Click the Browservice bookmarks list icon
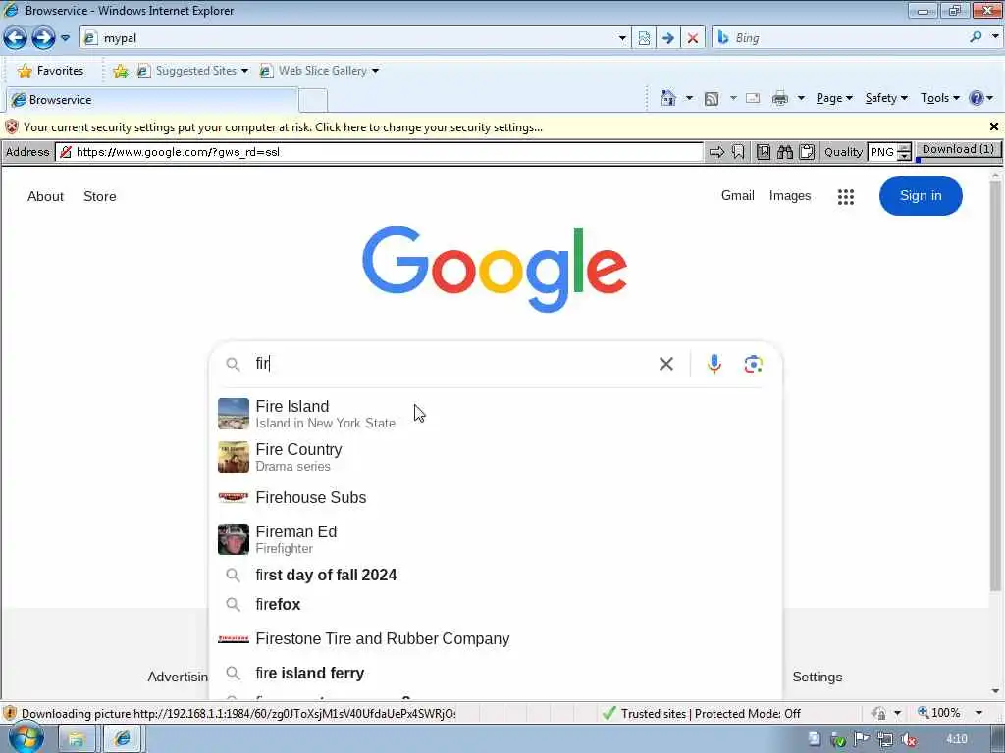Screen dimensions: 1005x753 764,152
